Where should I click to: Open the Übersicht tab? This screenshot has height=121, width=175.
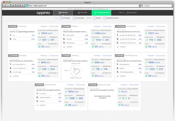[x=63, y=13]
